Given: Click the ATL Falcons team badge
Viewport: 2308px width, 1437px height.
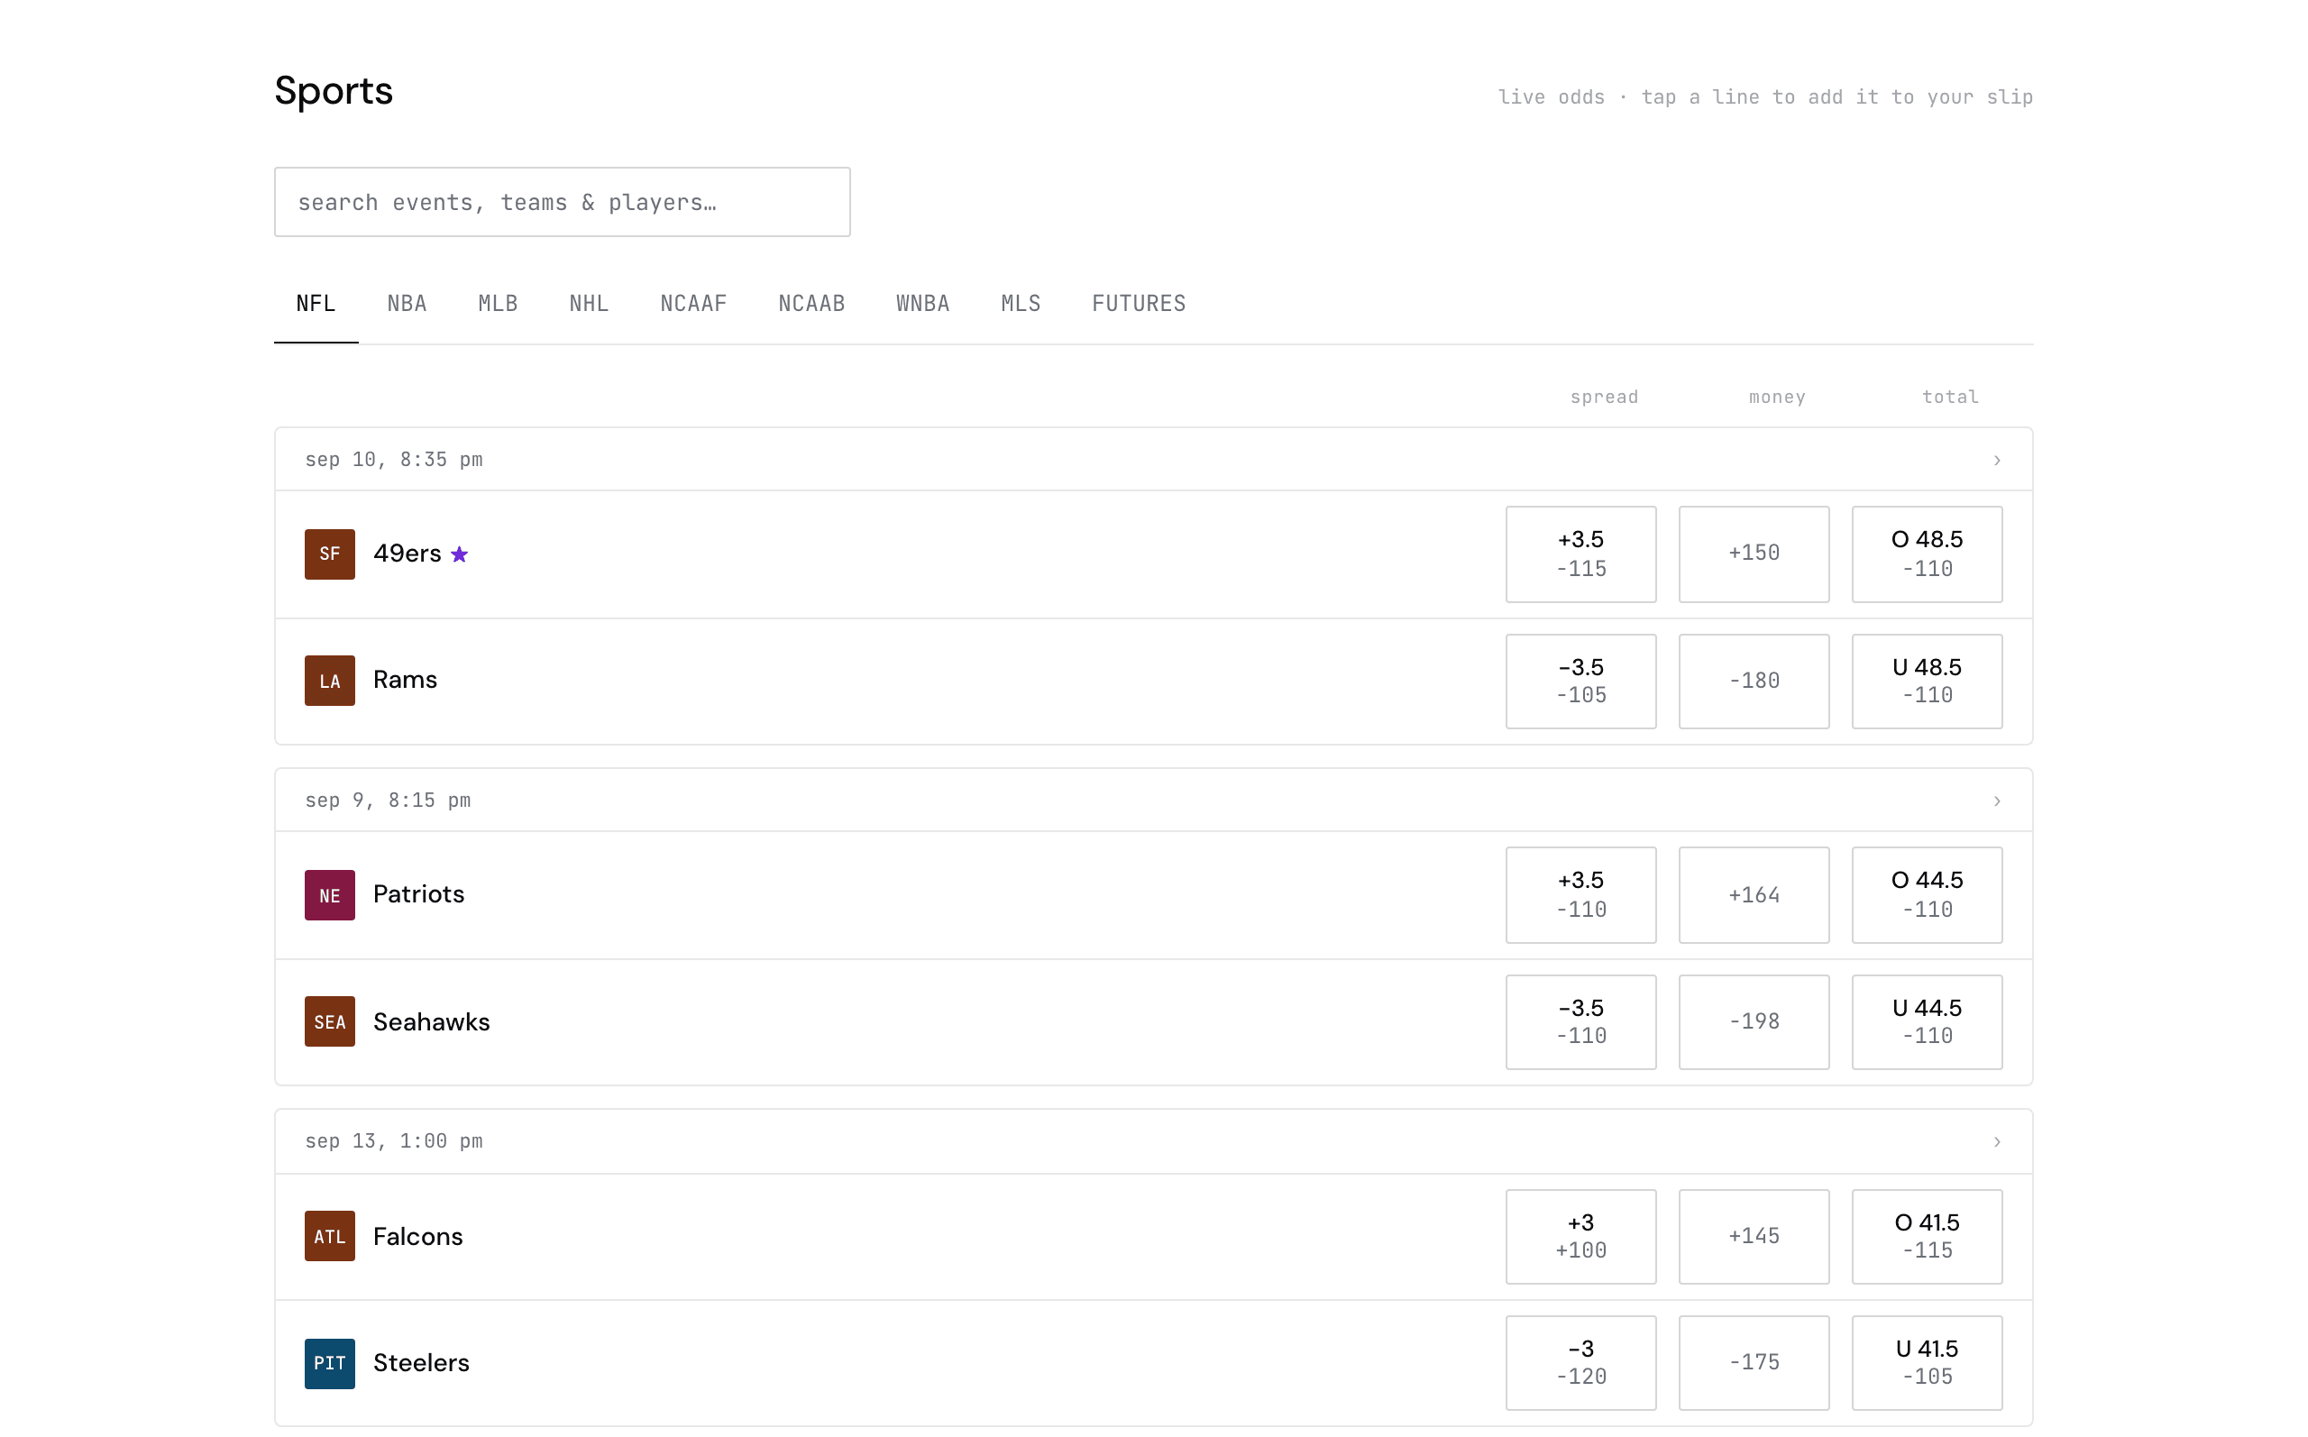Looking at the screenshot, I should pyautogui.click(x=330, y=1237).
